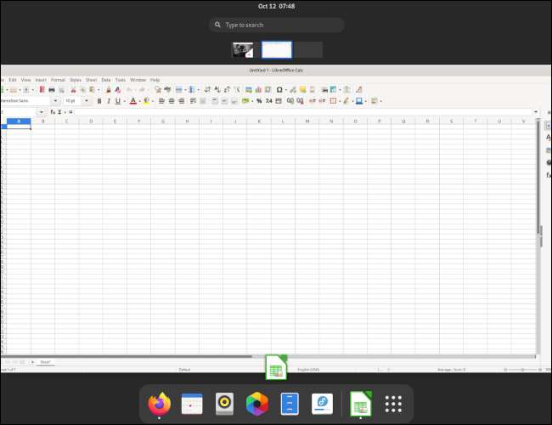Image resolution: width=552 pixels, height=425 pixels.
Task: Toggle Bold formatting
Action: tap(99, 101)
